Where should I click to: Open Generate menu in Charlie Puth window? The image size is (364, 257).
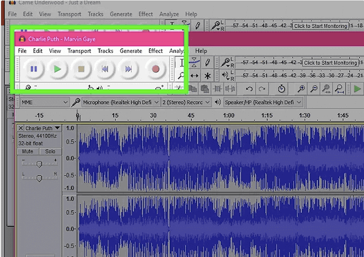(130, 51)
